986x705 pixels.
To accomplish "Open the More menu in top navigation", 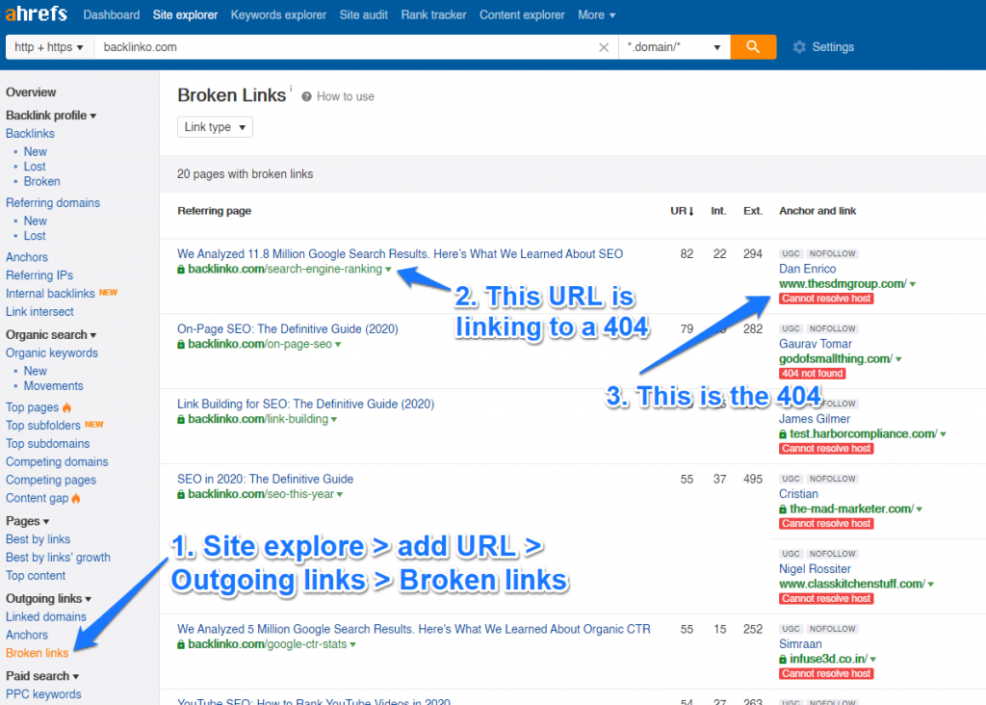I will pos(597,14).
